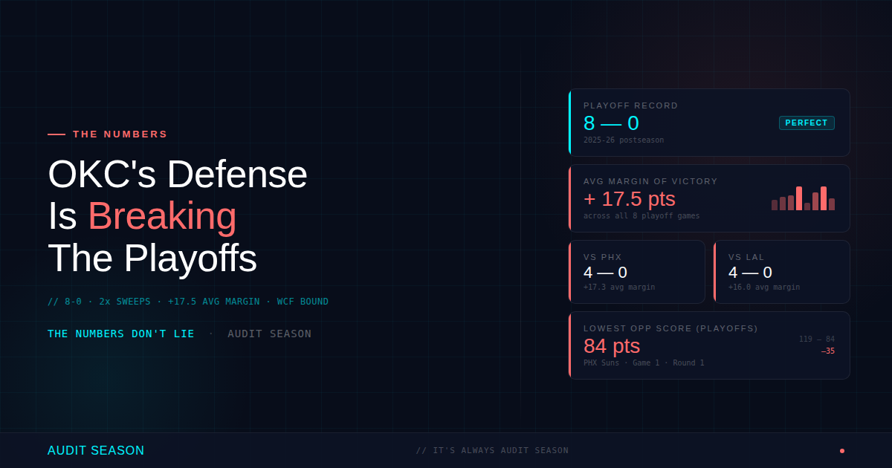
Task: Click the "+ 17.5 pts" value
Action: click(630, 199)
